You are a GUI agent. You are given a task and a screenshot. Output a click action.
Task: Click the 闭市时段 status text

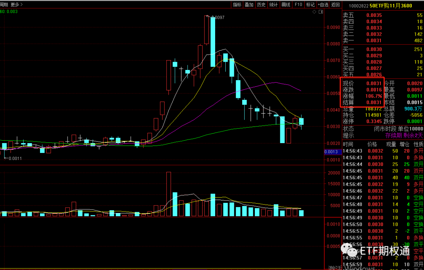coord(385,129)
